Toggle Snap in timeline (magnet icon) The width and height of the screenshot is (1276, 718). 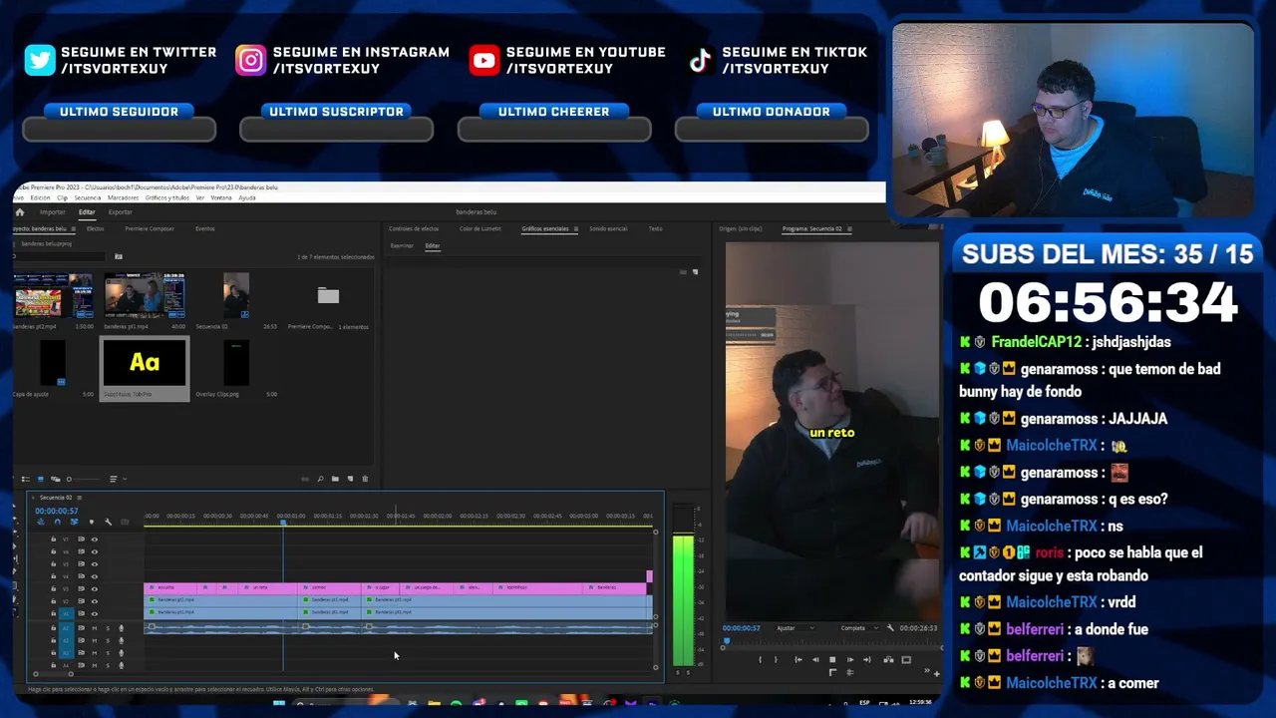(x=57, y=522)
